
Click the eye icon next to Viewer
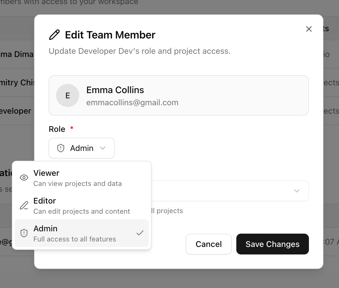[24, 178]
